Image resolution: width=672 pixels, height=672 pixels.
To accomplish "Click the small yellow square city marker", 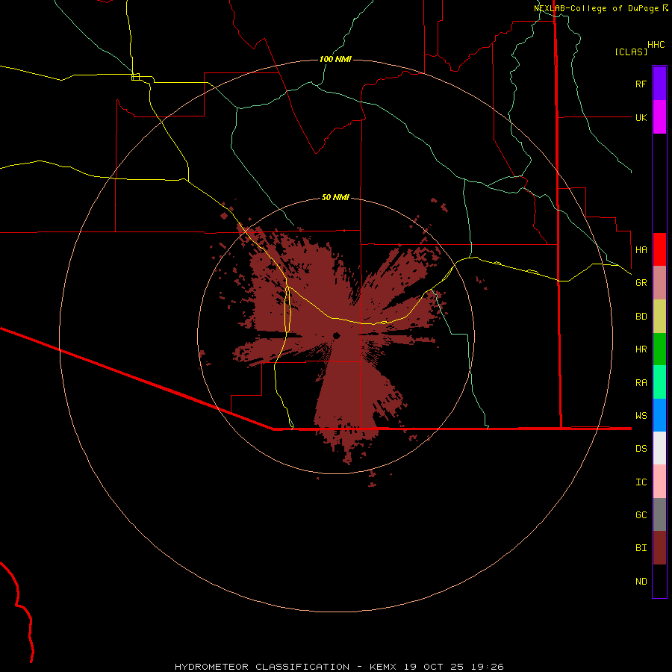I will coord(135,77).
